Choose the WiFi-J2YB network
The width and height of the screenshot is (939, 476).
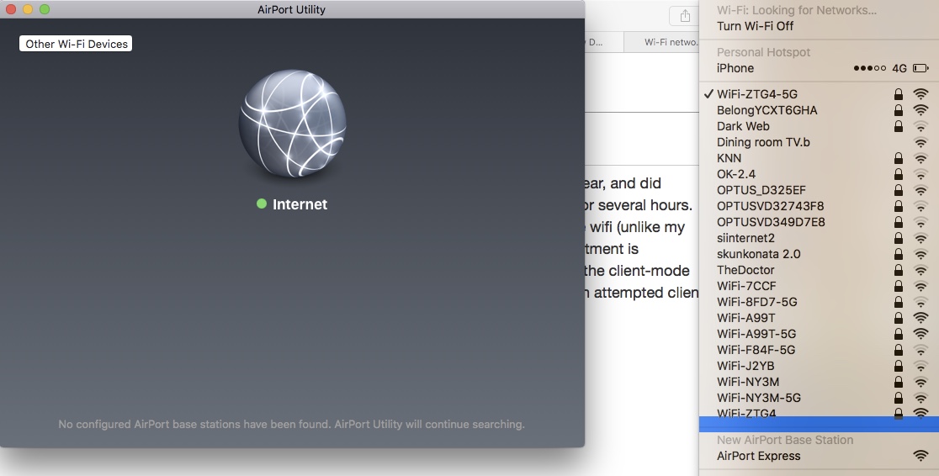pos(820,366)
